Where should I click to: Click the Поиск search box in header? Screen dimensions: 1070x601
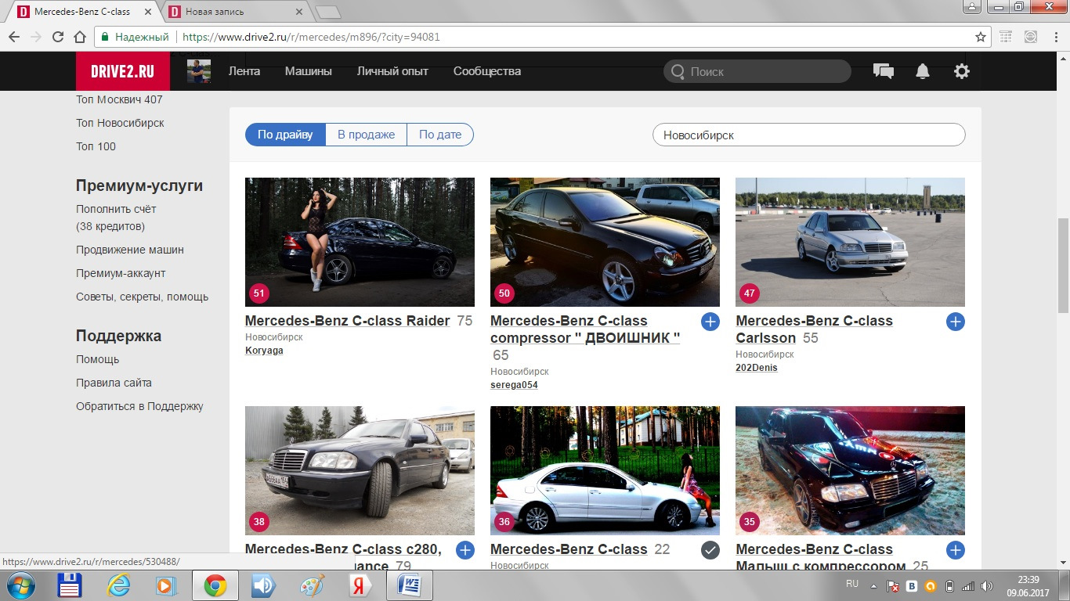[757, 71]
